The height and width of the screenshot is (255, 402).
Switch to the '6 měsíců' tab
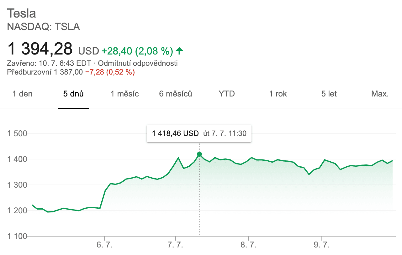(x=175, y=94)
